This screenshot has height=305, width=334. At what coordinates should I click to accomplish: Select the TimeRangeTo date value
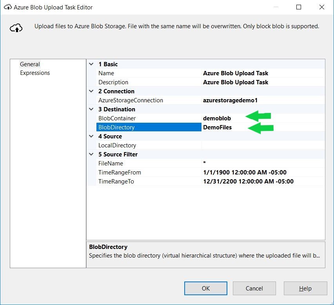pos(248,182)
